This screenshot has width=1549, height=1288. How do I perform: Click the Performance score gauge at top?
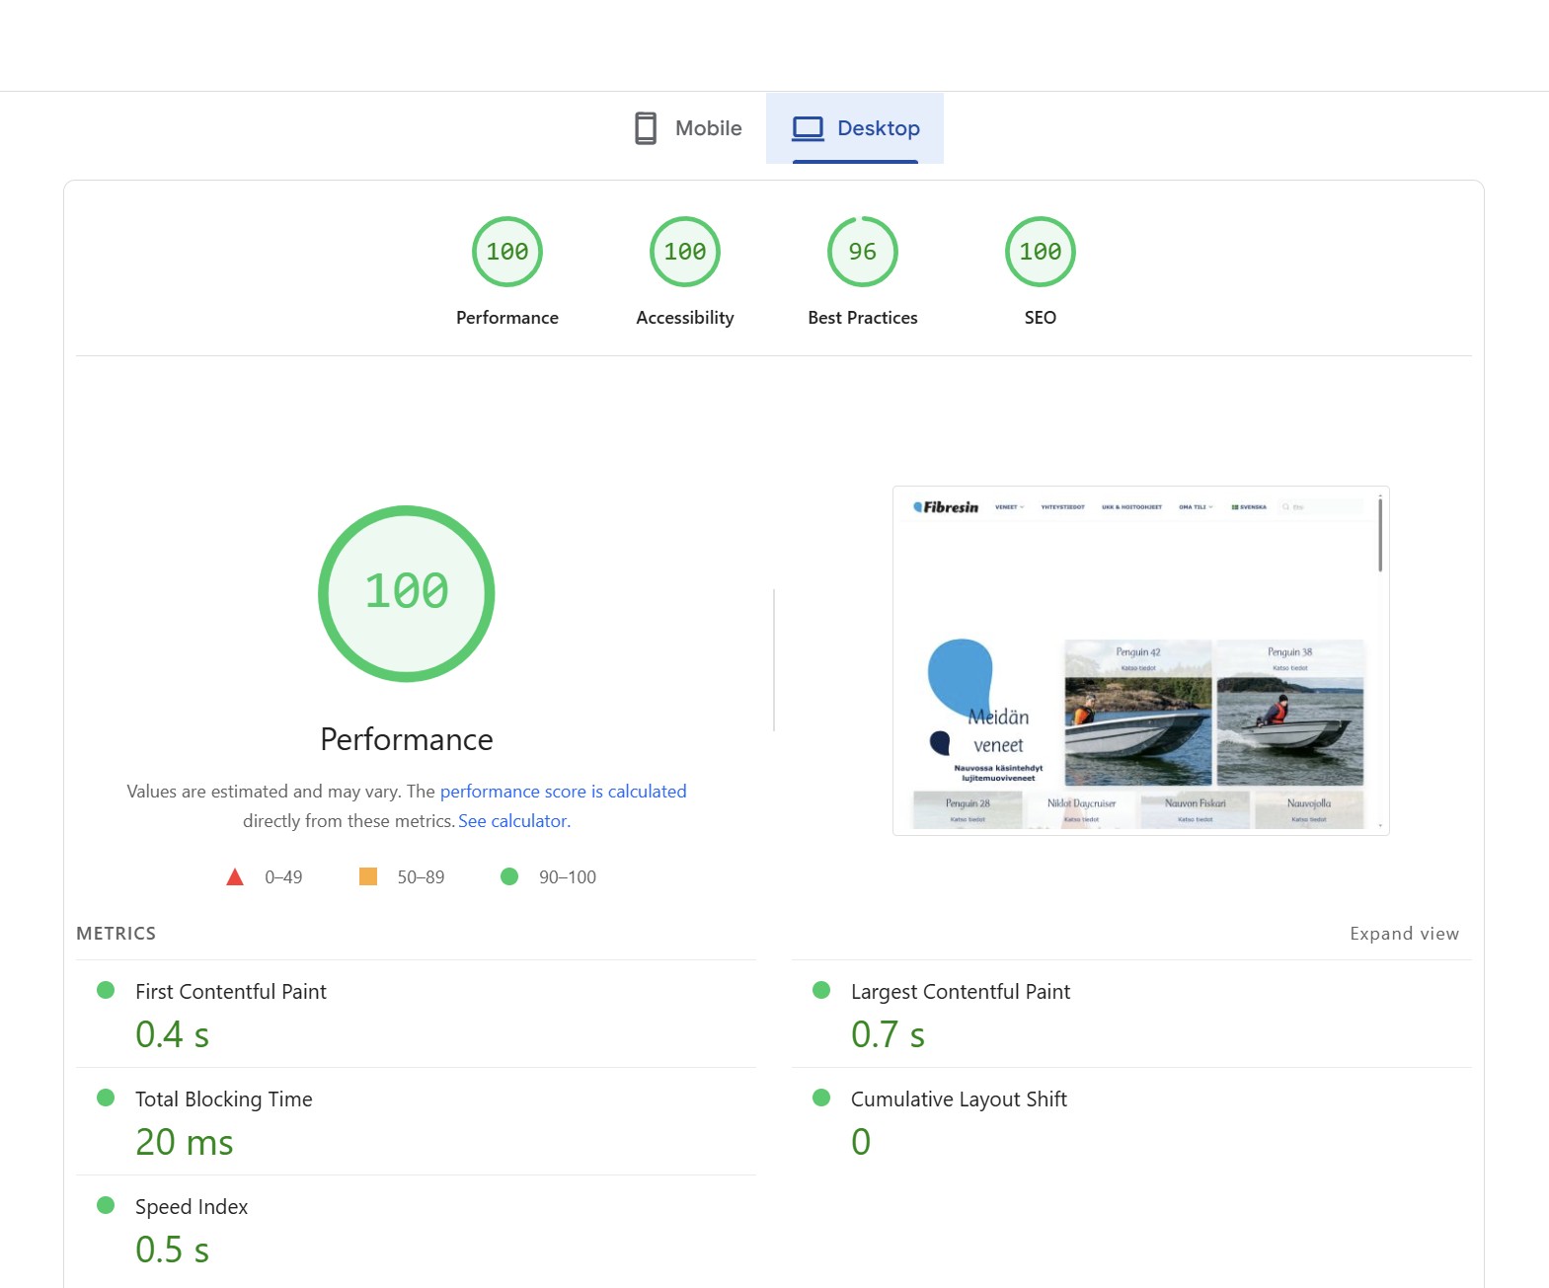click(506, 252)
